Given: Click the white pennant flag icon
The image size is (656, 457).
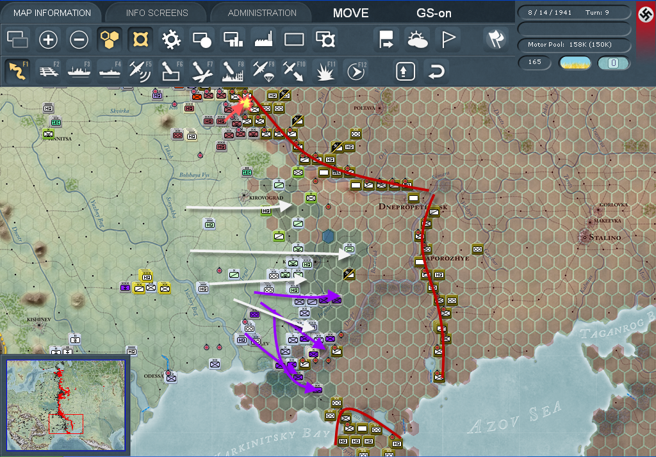Looking at the screenshot, I should click(448, 40).
